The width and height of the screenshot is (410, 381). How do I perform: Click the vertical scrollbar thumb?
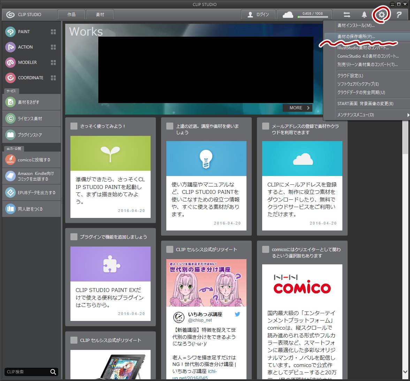click(x=405, y=138)
